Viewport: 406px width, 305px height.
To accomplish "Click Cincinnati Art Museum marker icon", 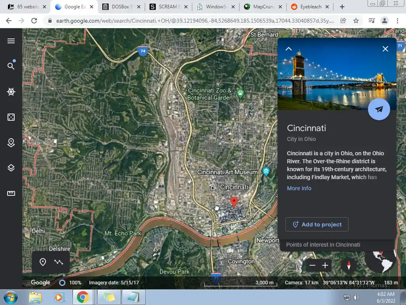I will click(x=266, y=172).
